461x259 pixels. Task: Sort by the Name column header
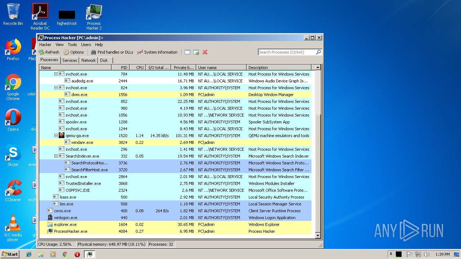pyautogui.click(x=75, y=67)
